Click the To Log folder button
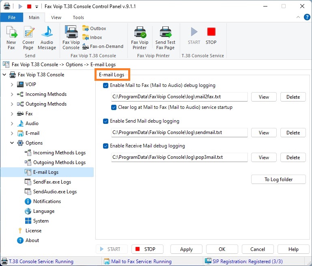This screenshot has height=266, width=312. coord(278,179)
